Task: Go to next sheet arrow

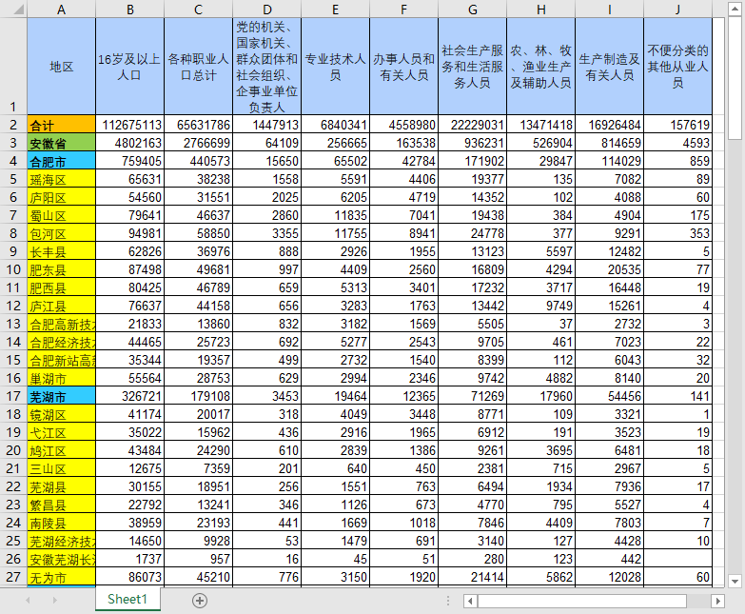Action: tap(54, 601)
